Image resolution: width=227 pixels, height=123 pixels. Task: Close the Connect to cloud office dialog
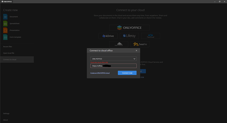point(137,51)
